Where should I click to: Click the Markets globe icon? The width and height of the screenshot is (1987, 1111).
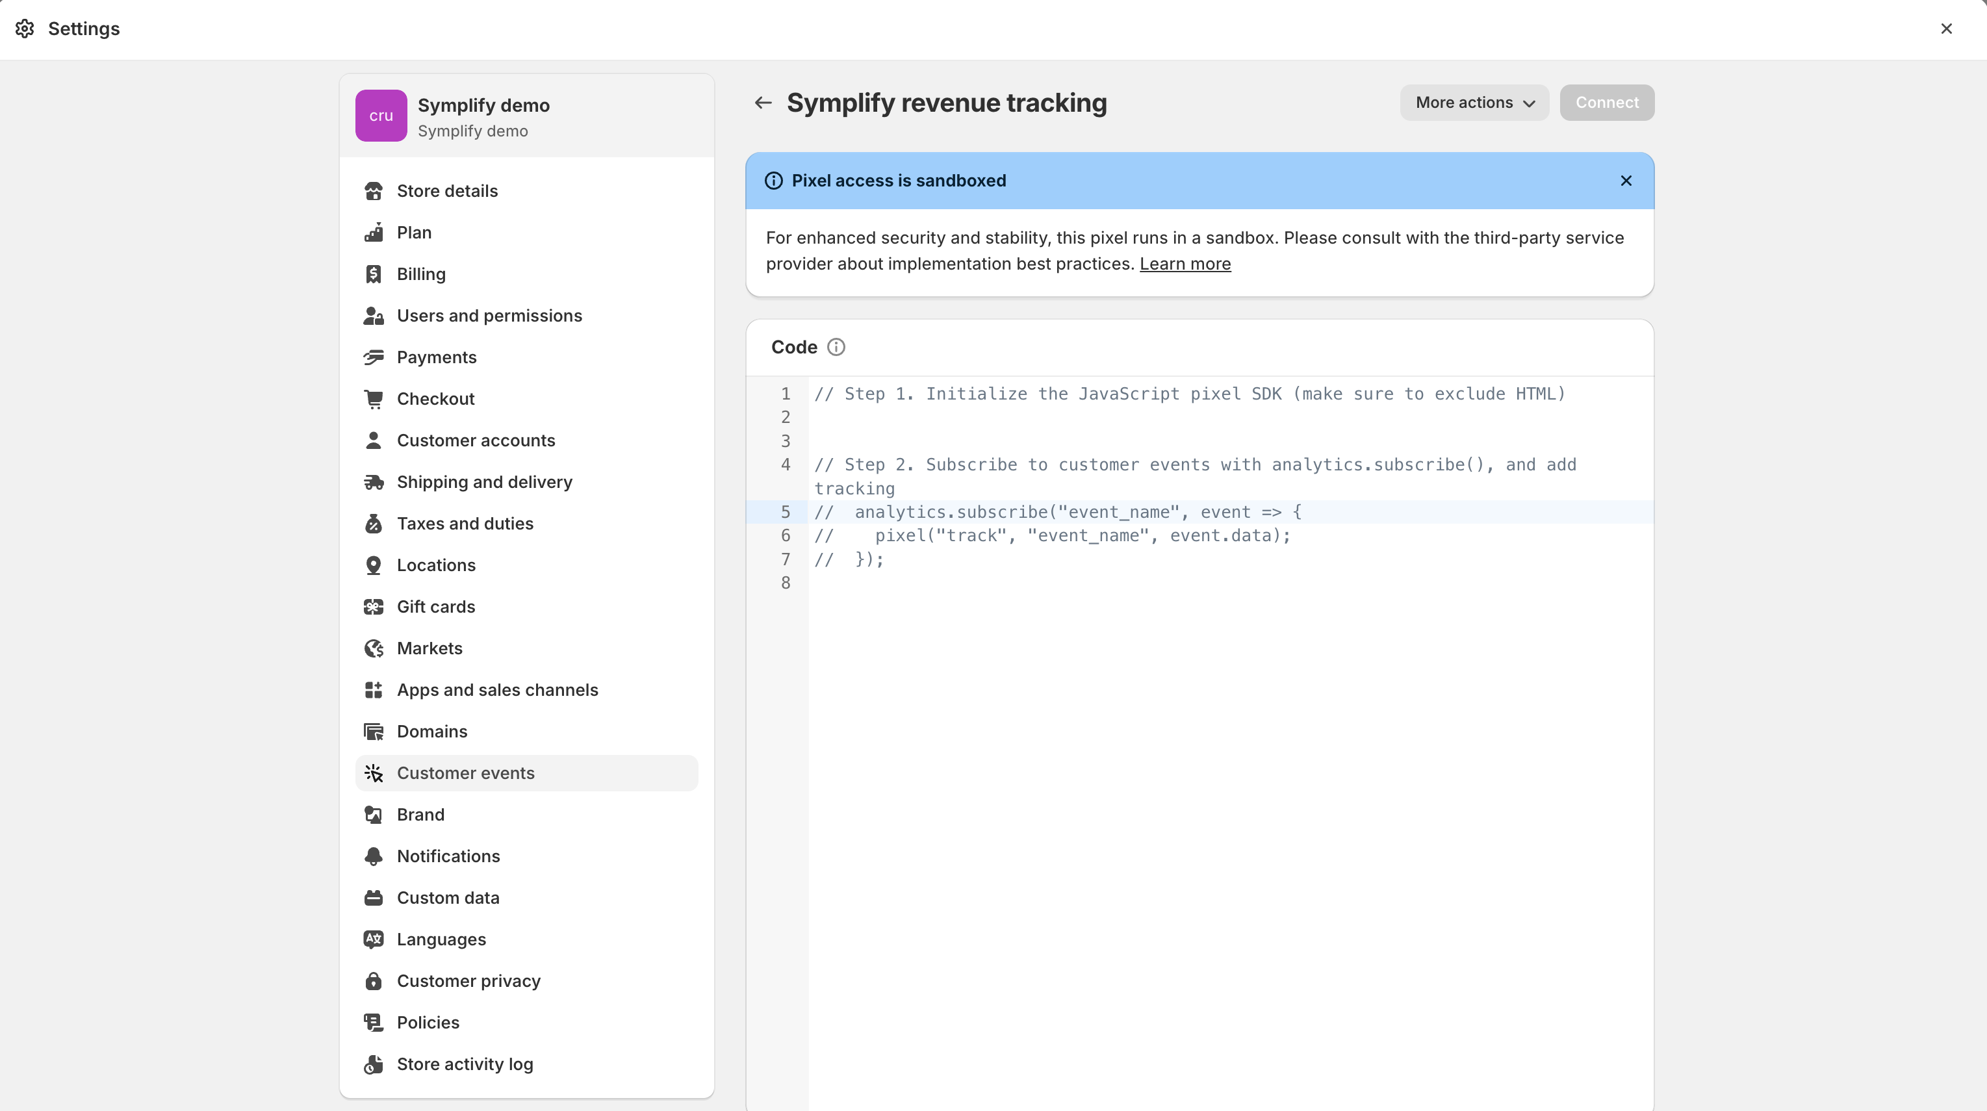pos(374,649)
